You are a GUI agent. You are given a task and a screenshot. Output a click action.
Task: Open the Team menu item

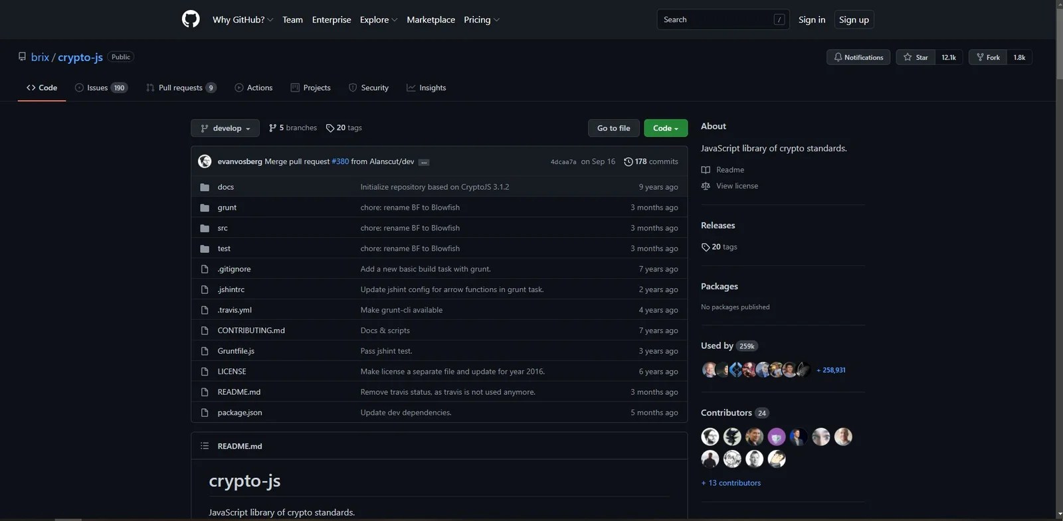click(x=292, y=20)
